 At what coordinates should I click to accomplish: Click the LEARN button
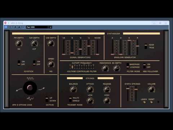coord(144,102)
